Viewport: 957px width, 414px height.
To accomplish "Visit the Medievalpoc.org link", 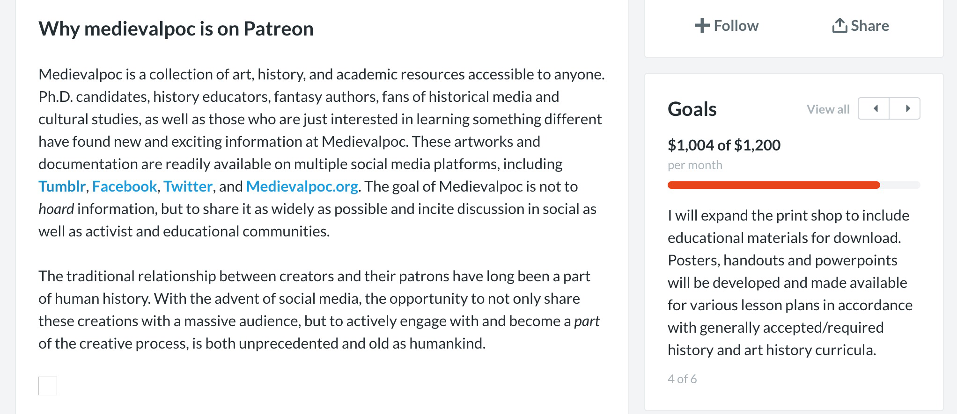I will tap(302, 186).
